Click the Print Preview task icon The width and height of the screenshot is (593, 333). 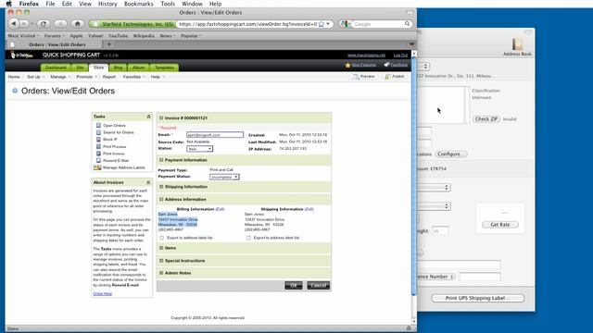(98, 146)
